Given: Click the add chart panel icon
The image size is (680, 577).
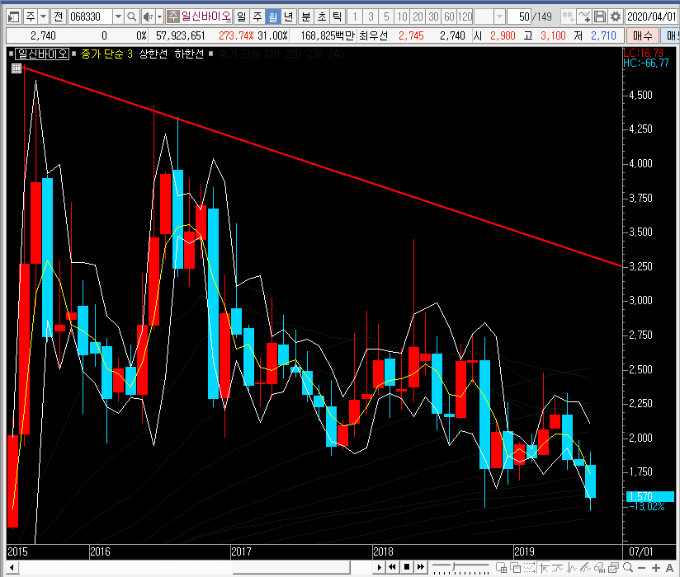Looking at the screenshot, I should click(x=501, y=567).
